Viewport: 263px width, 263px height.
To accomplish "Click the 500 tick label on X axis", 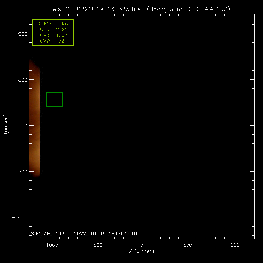I will [x=188, y=245].
